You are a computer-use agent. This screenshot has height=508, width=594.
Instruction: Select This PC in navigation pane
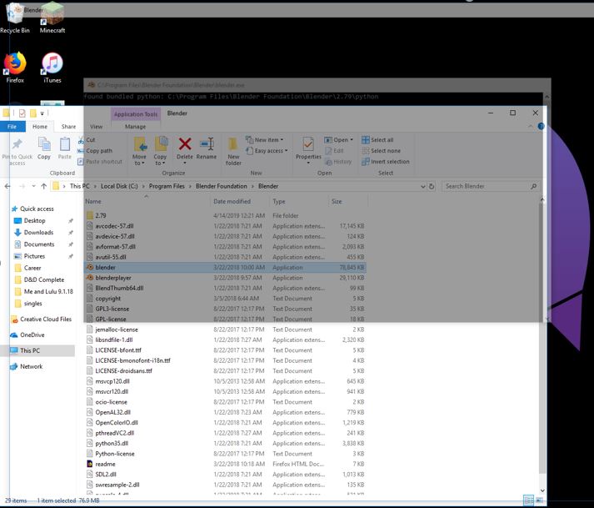pos(37,350)
